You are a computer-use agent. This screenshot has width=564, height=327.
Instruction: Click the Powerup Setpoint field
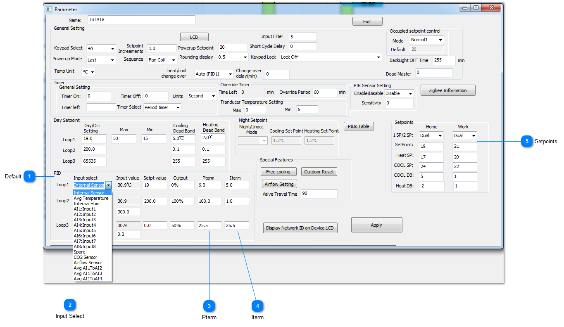point(233,47)
